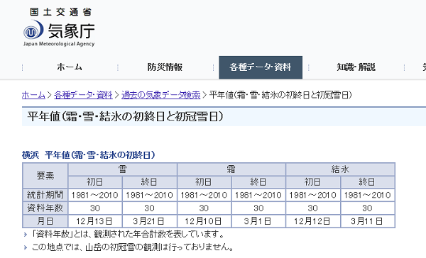Click the 要素 header cell
426x258 pixels.
pyautogui.click(x=45, y=176)
